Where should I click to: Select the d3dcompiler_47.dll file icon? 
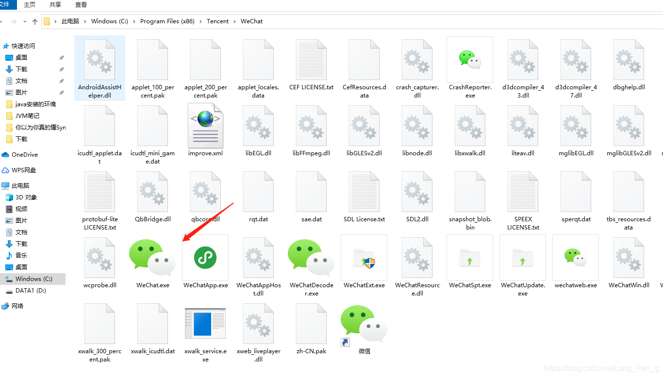tap(576, 60)
